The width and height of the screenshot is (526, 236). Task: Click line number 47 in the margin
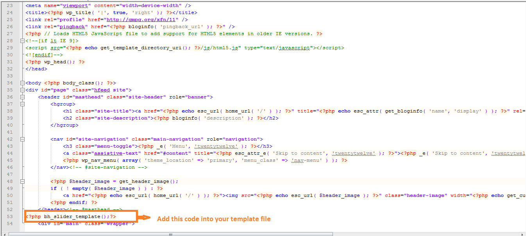coord(10,174)
